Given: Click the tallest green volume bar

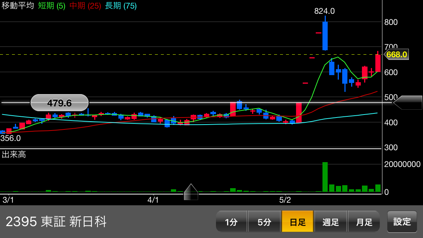Looking at the screenshot, I should 325,177.
